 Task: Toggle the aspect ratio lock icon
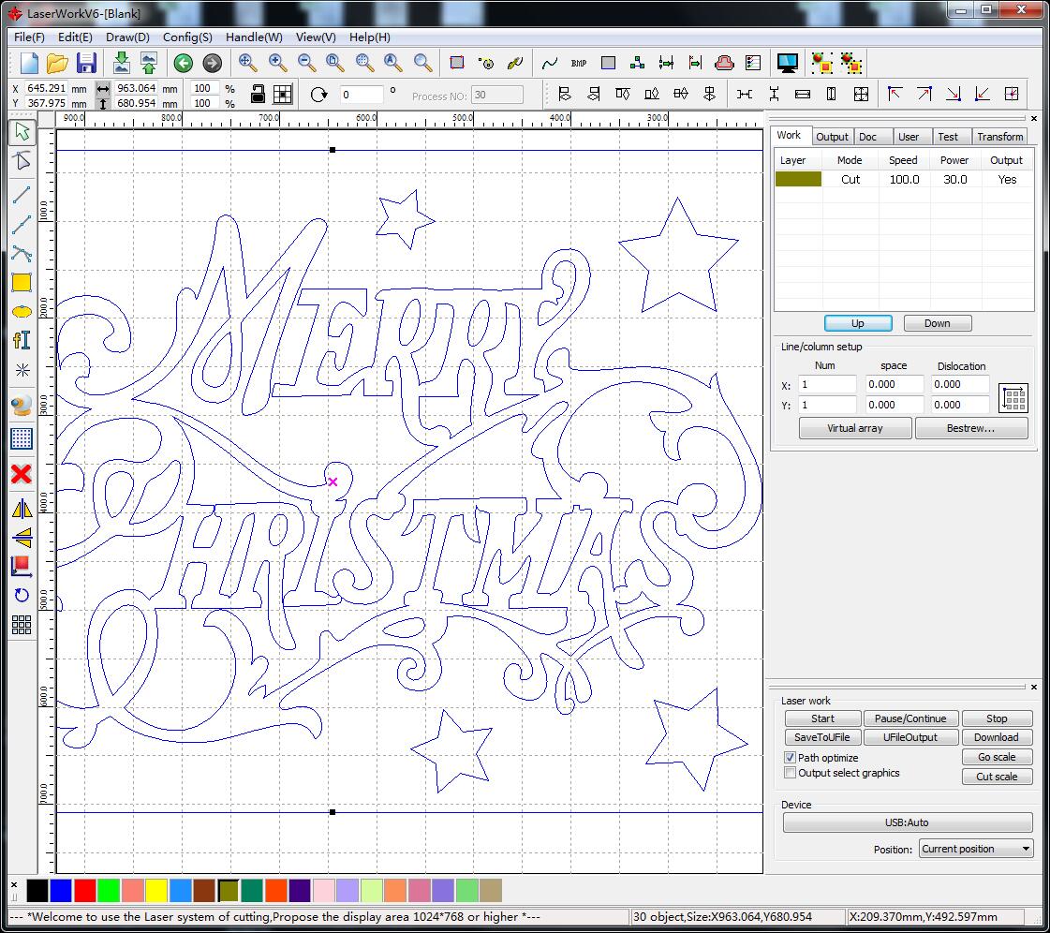tap(257, 94)
